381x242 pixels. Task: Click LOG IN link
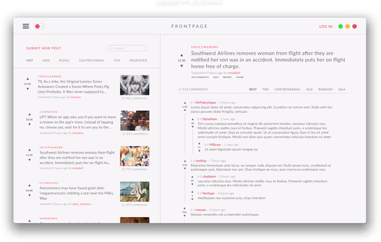coord(326,27)
